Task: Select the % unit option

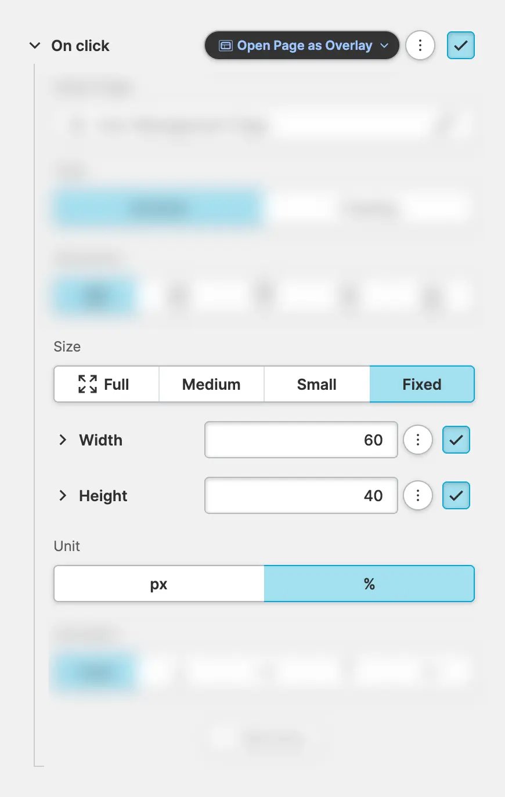Action: (x=369, y=584)
